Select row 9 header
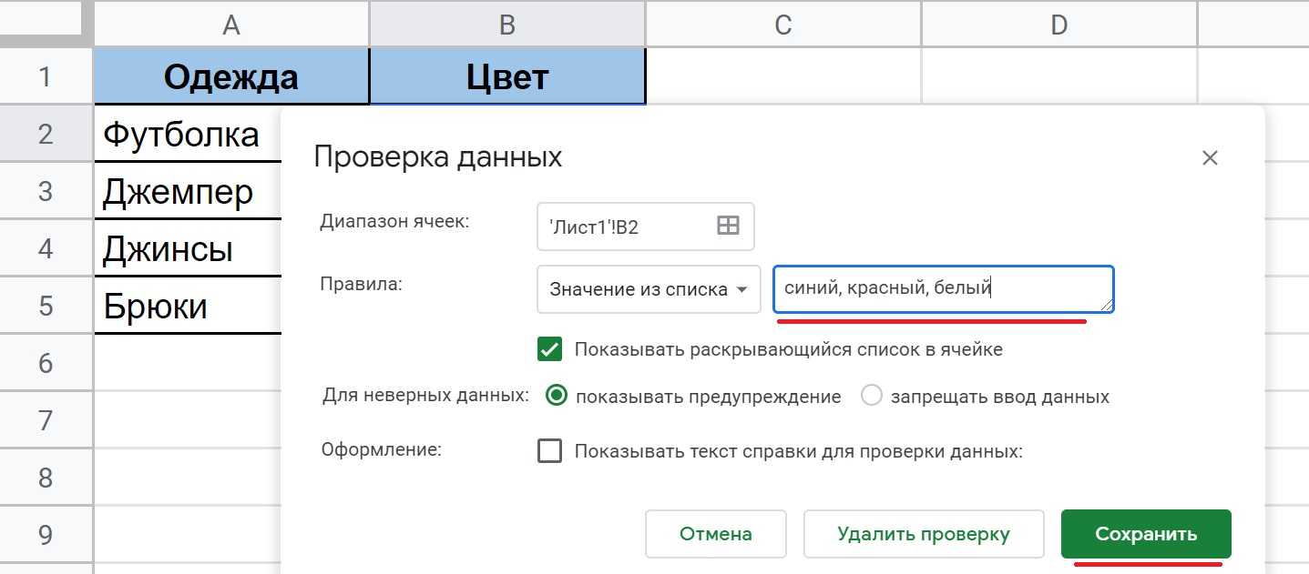The width and height of the screenshot is (1309, 574). [x=46, y=535]
